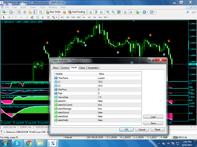Screen dimensions: 197x147
Task: Click the Templates icon
Action: [x=151, y=12]
